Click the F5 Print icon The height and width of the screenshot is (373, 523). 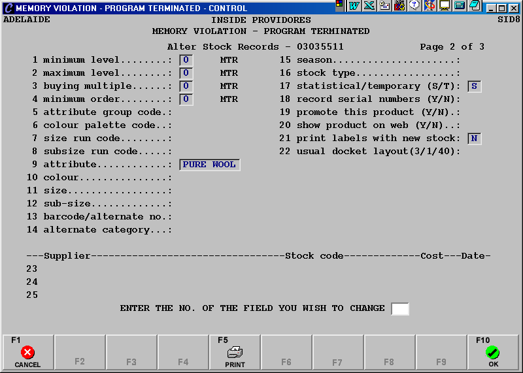click(x=235, y=352)
